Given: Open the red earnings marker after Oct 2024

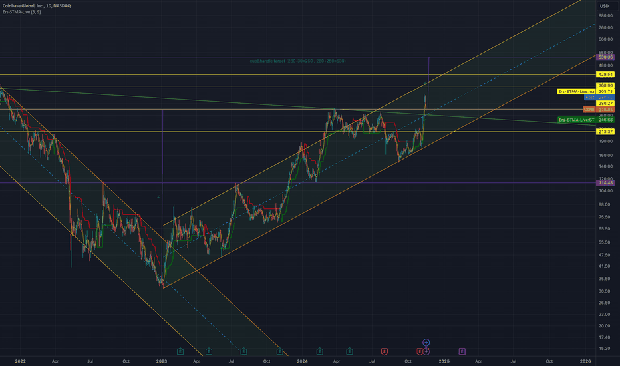Looking at the screenshot, I should point(420,351).
